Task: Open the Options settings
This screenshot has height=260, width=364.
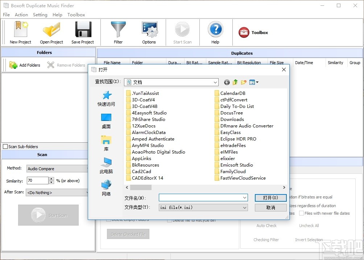Action: coord(149,32)
